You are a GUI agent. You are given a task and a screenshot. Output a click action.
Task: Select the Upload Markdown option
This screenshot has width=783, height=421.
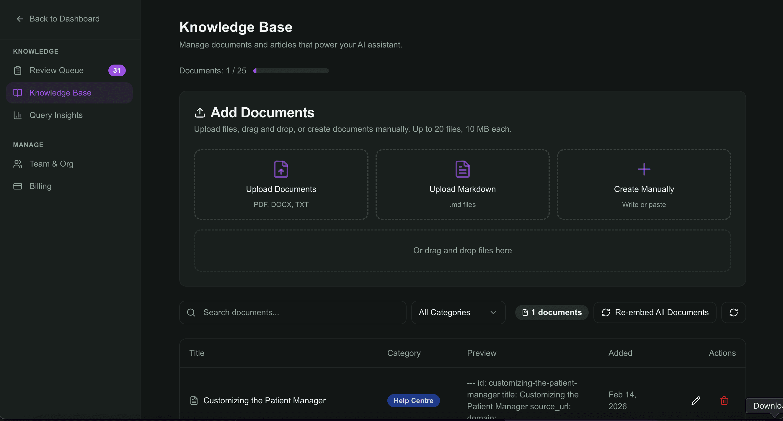click(462, 185)
